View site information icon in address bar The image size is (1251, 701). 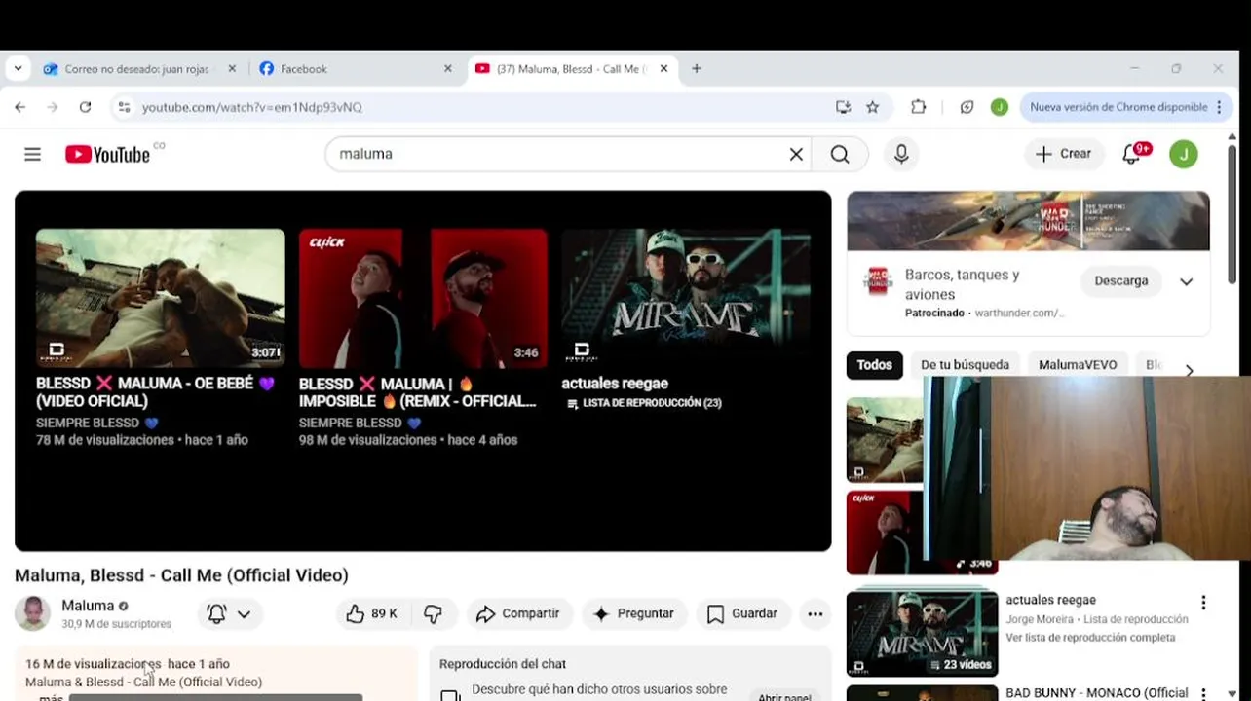coord(124,107)
